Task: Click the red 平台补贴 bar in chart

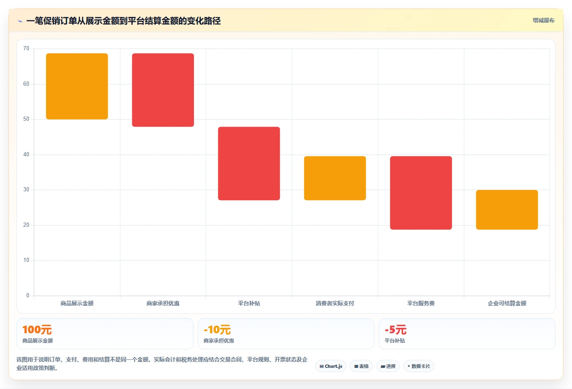Action: tap(249, 163)
